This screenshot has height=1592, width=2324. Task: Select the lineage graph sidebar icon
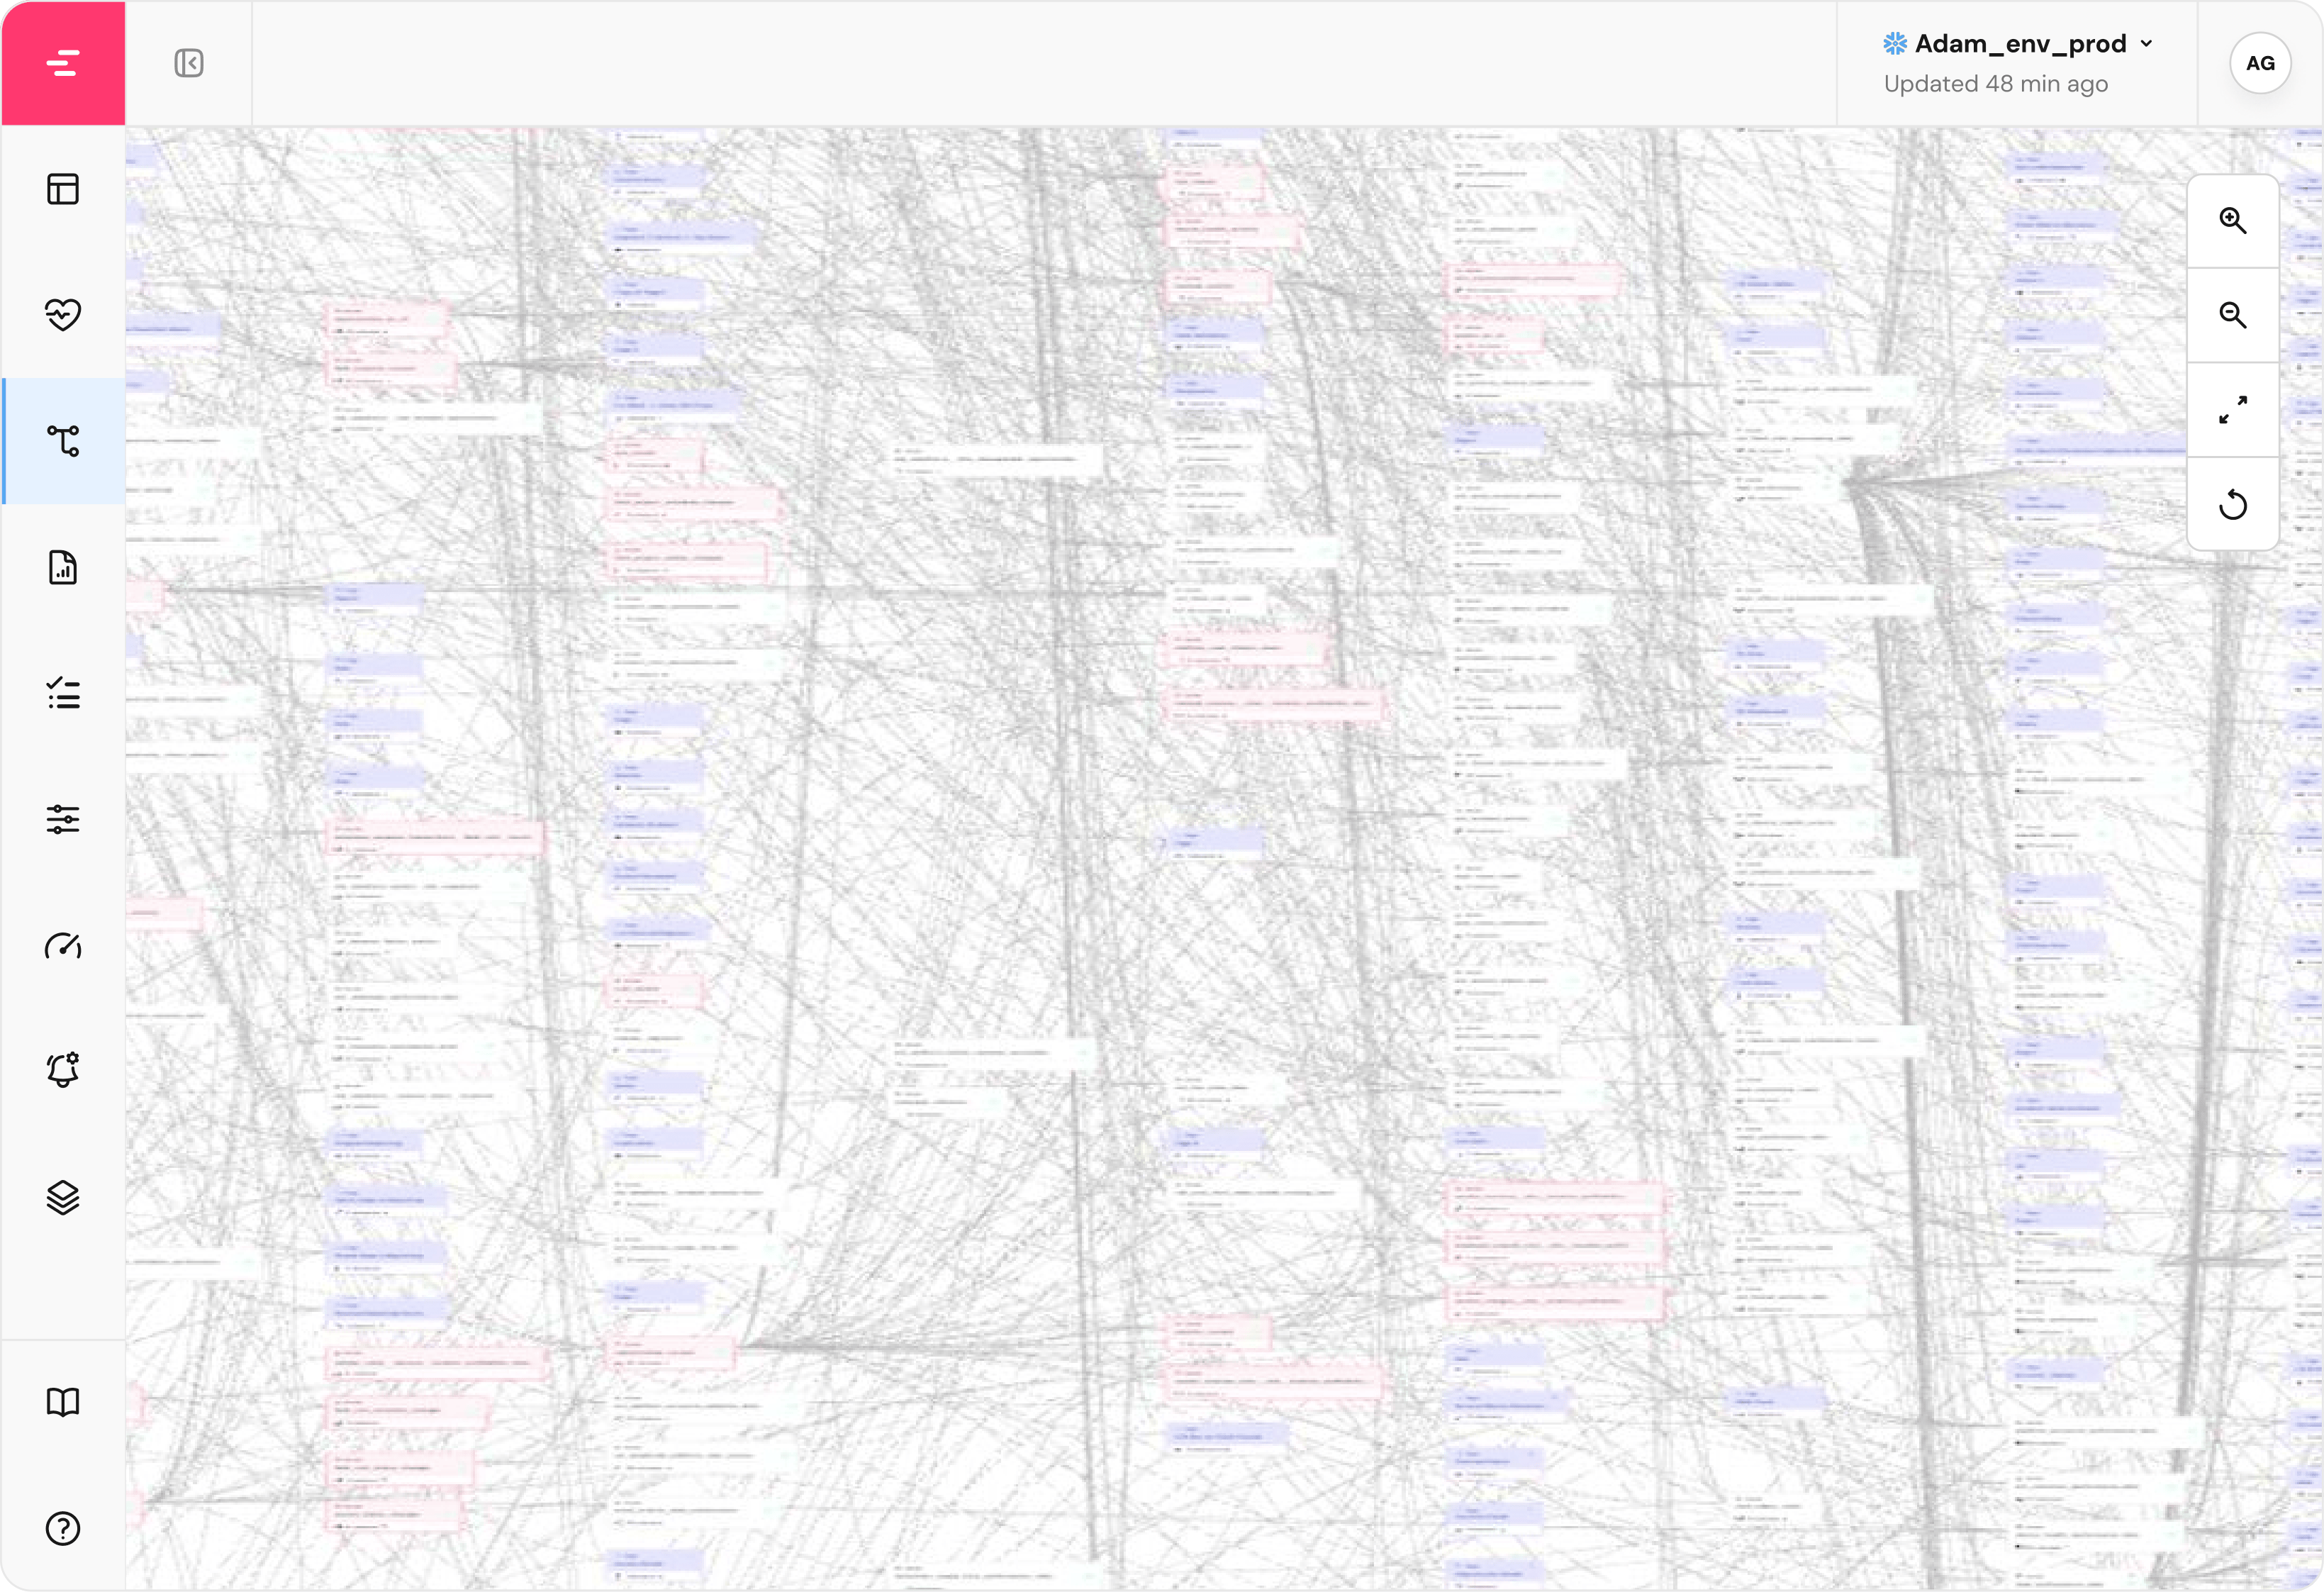click(x=63, y=441)
